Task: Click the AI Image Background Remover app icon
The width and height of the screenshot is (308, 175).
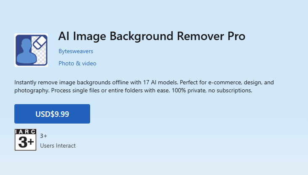Action: 31,50
